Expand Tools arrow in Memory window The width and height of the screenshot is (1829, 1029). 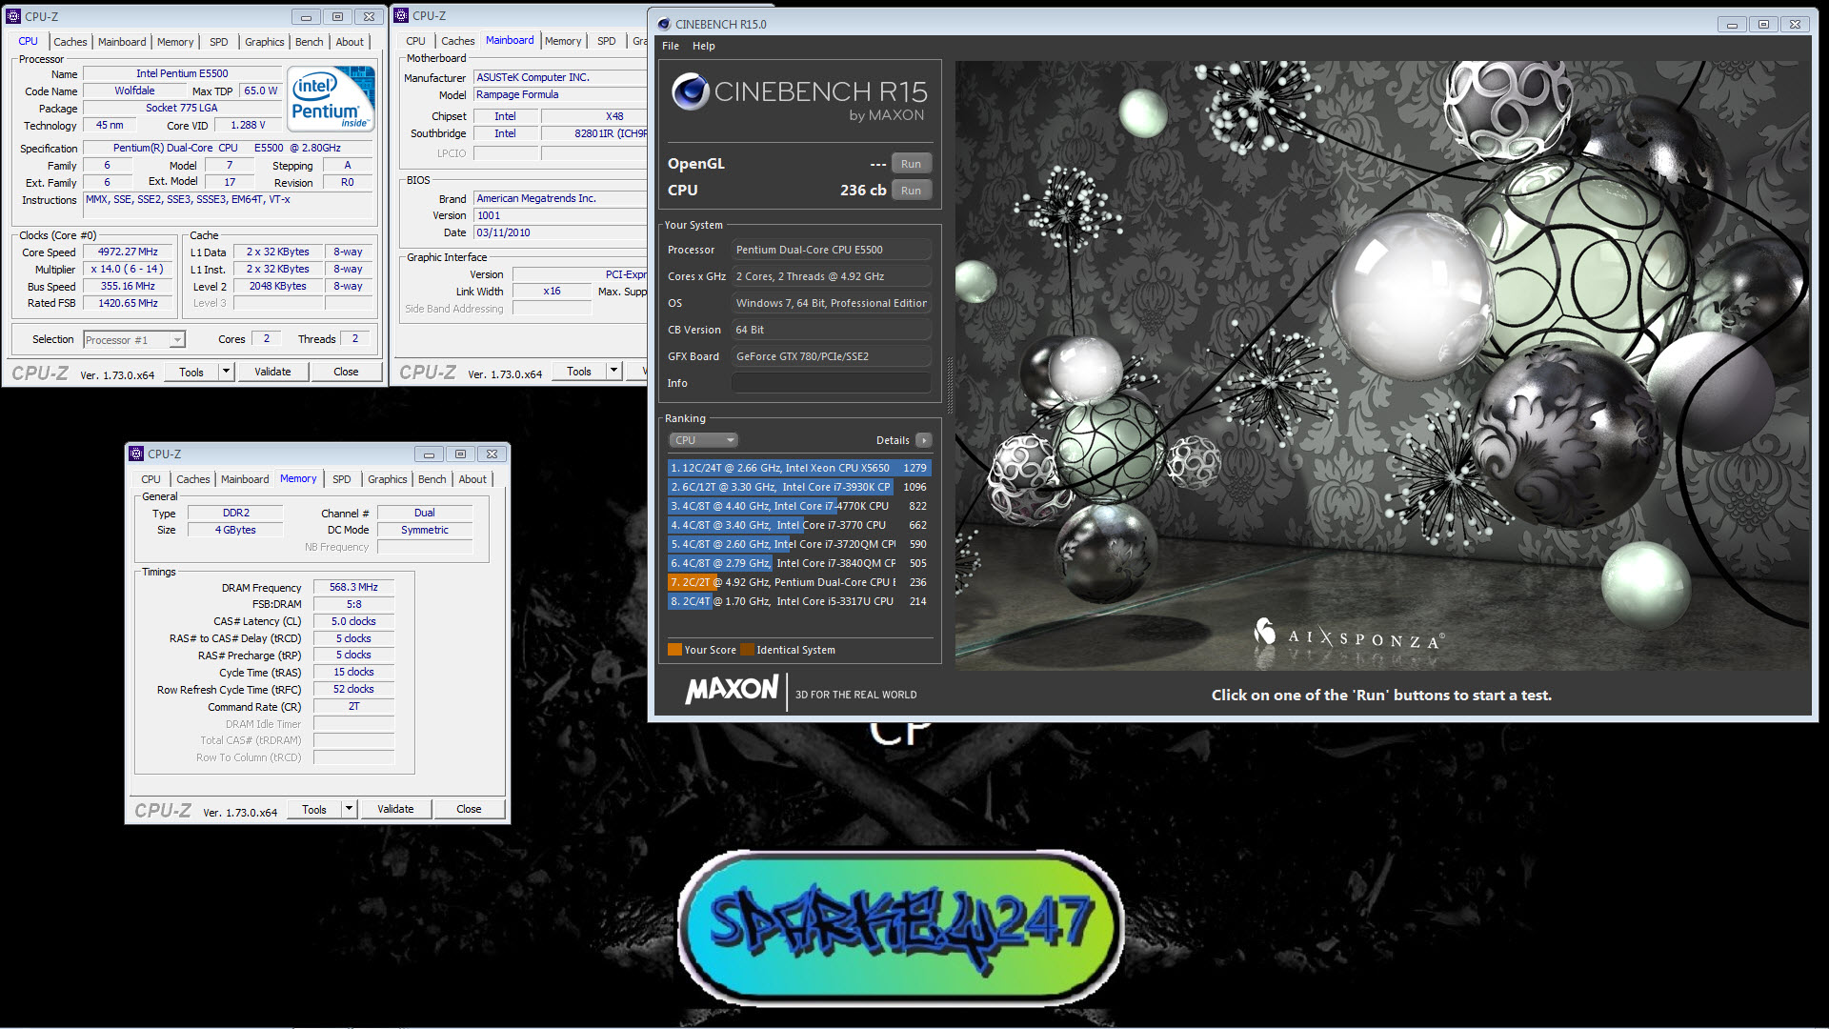click(x=350, y=809)
